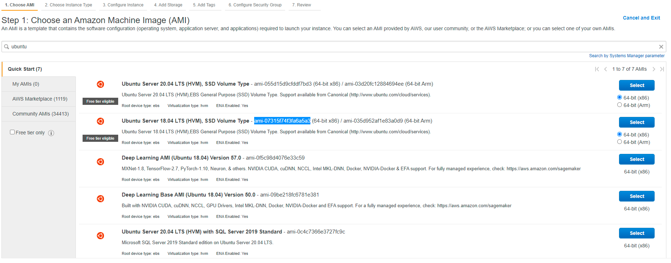Click Select for Deep Learning AMI Version 57.0
The width and height of the screenshot is (671, 263).
[637, 159]
